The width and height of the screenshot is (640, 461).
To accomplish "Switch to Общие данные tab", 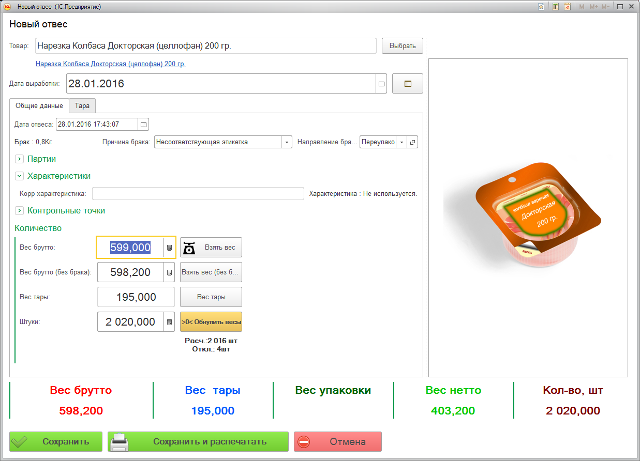I will pyautogui.click(x=39, y=105).
